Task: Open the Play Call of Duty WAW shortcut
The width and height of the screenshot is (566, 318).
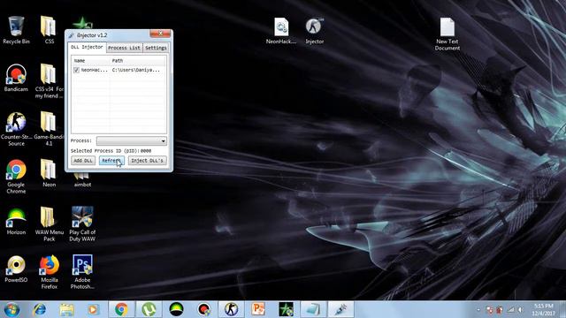Action: pyautogui.click(x=82, y=224)
